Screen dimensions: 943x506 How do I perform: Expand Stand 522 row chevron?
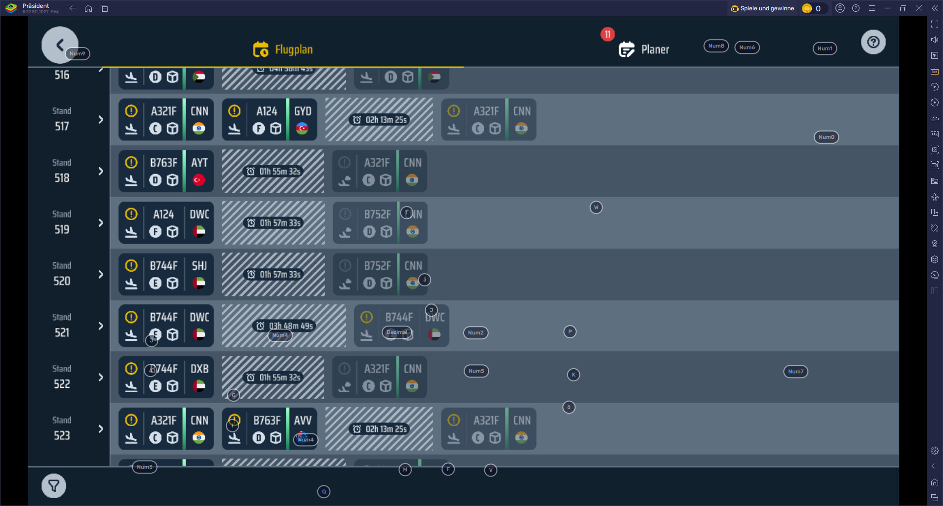click(x=101, y=377)
